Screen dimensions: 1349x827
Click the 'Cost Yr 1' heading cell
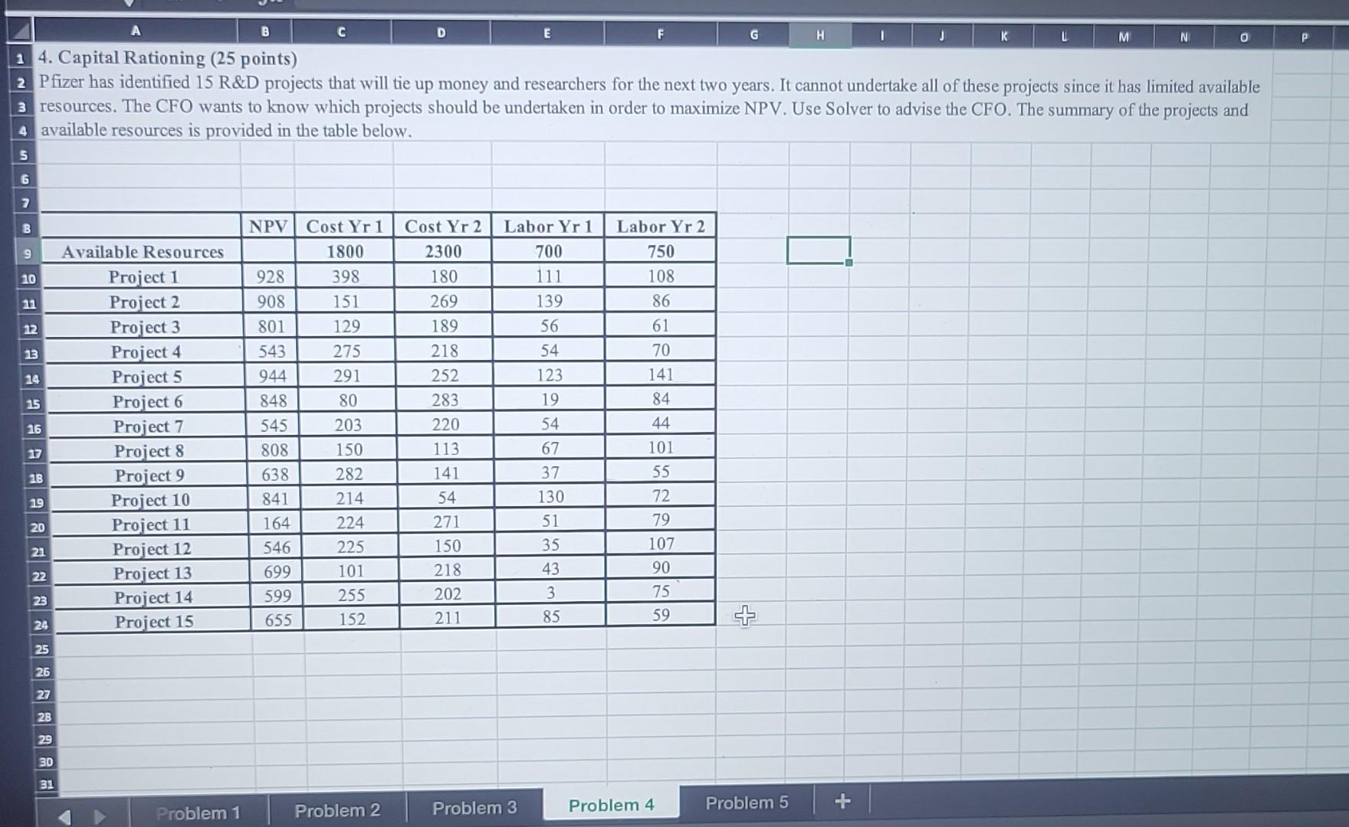pos(344,226)
